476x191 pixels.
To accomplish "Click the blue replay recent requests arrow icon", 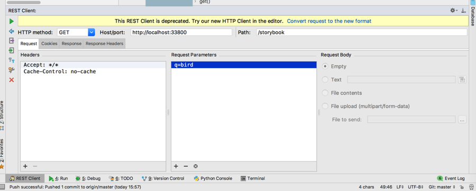I will click(x=12, y=31).
